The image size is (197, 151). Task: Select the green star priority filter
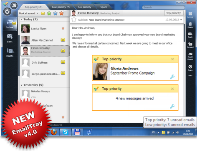coord(49,13)
